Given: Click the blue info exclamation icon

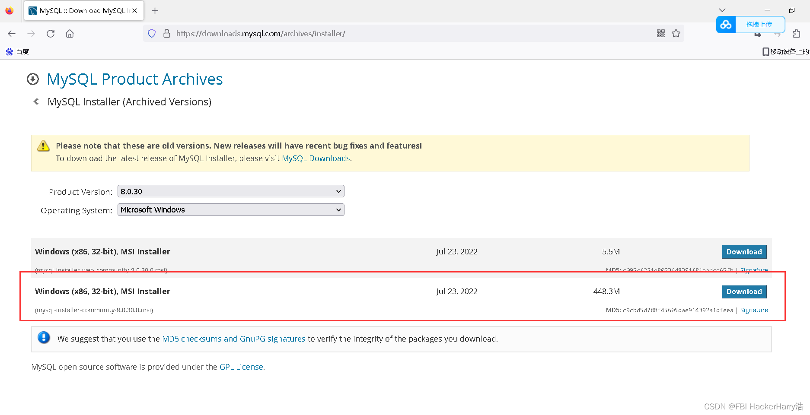Looking at the screenshot, I should click(x=44, y=337).
